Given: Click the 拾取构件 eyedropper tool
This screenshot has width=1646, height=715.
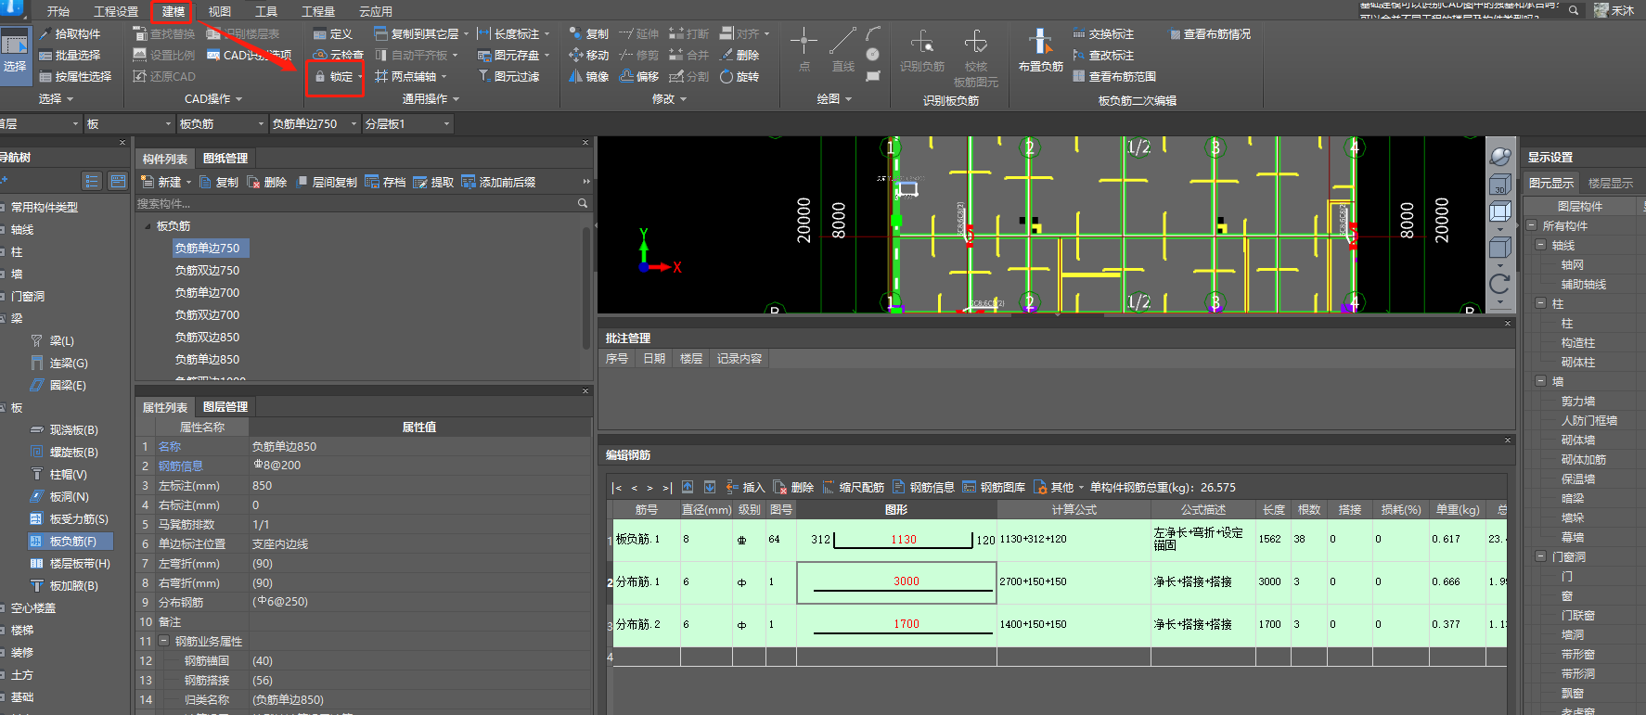Looking at the screenshot, I should [x=45, y=34].
